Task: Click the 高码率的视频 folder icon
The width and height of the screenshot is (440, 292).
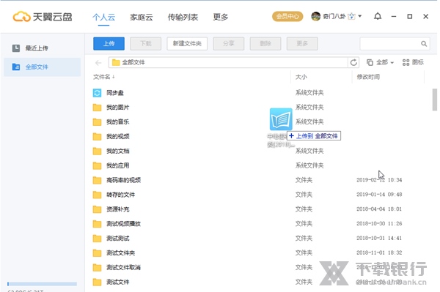Action: click(97, 180)
